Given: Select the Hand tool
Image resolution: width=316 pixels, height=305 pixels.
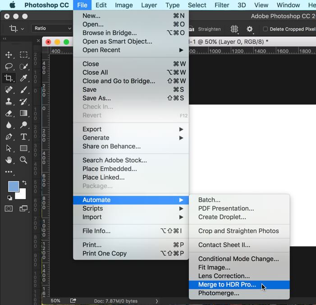Looking at the screenshot, I should 9,160.
